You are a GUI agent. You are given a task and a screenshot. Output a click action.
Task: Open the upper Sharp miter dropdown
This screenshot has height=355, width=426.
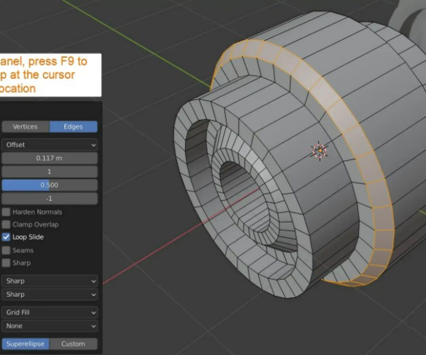pos(50,281)
